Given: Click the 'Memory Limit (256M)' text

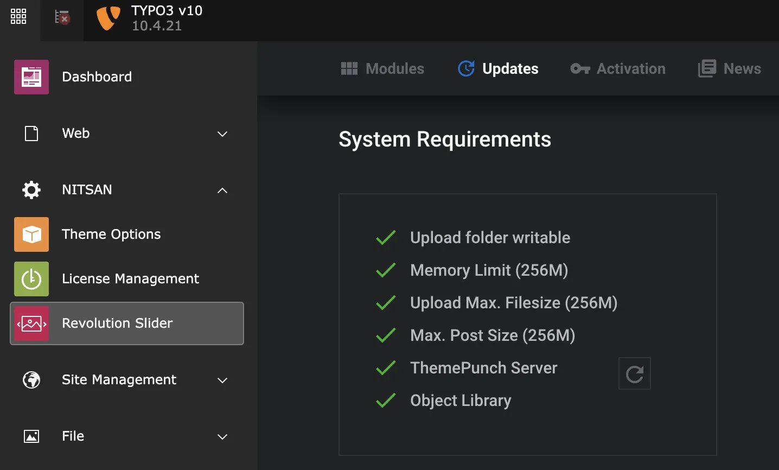Looking at the screenshot, I should click(x=489, y=270).
